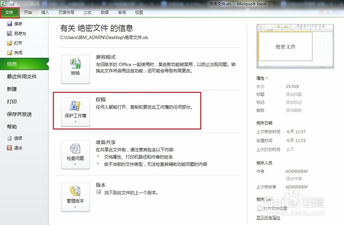Click the 添加标题 field
This screenshot has width=344, height=225.
click(x=293, y=94)
